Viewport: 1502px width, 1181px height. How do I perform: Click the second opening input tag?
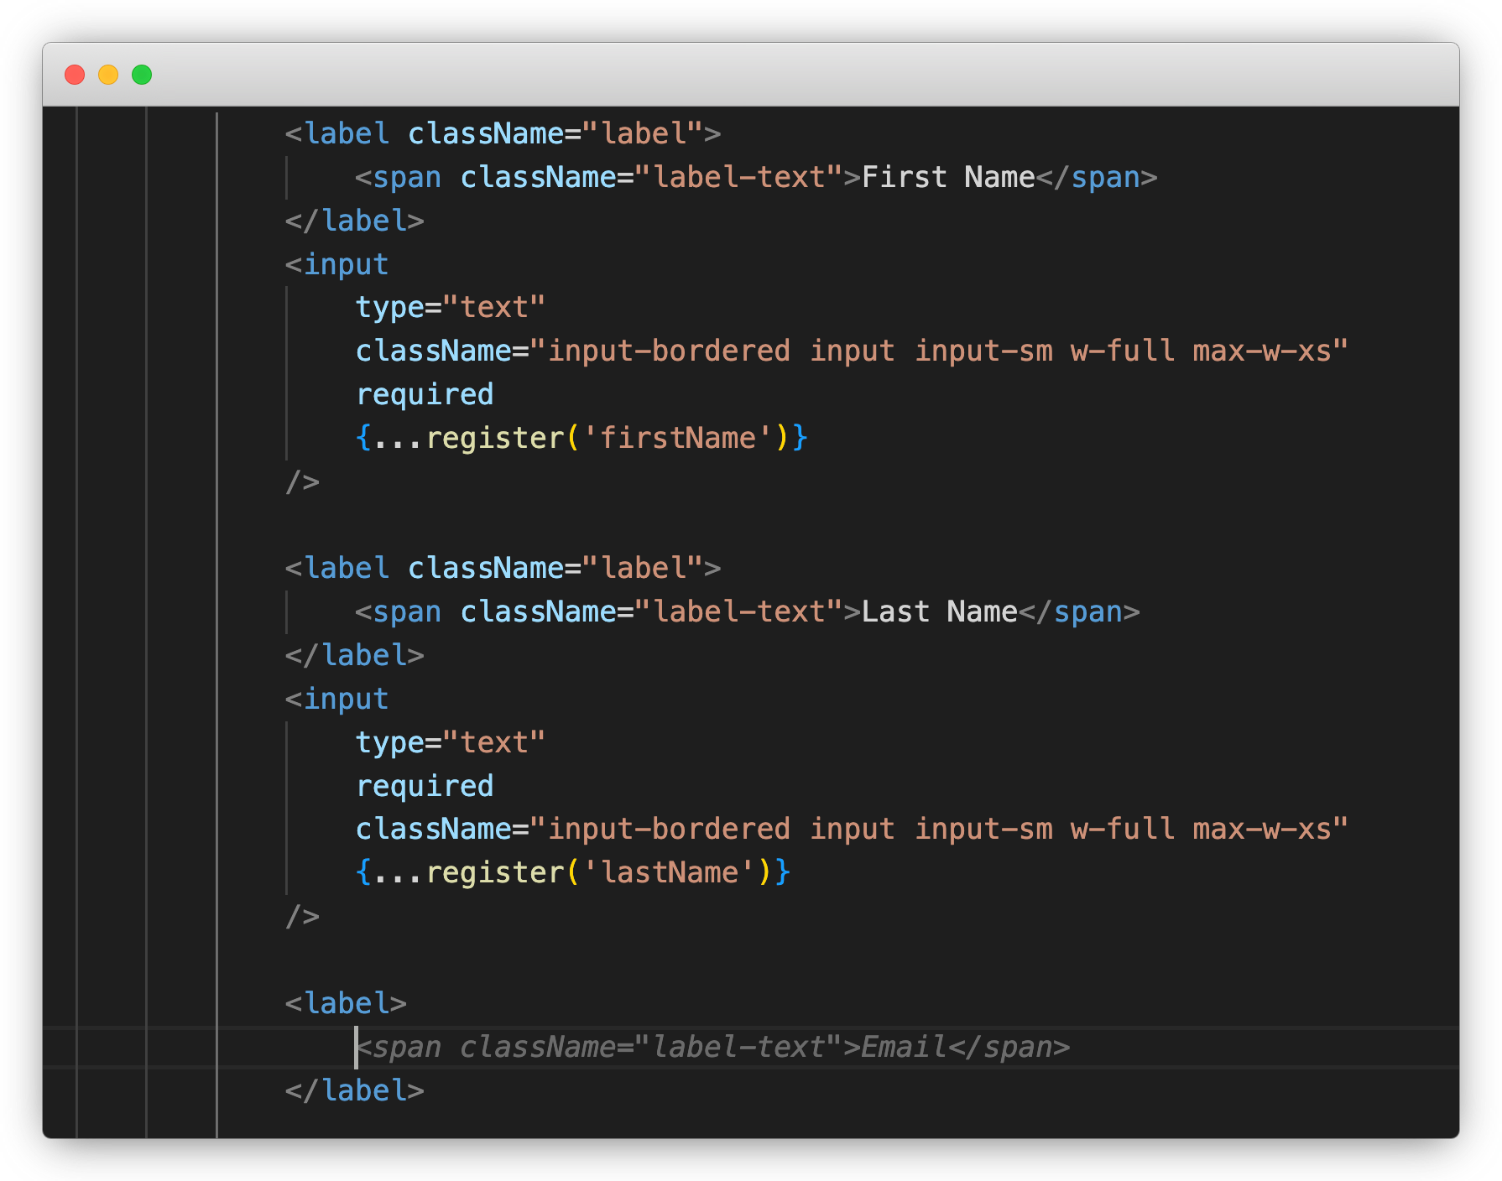(336, 700)
